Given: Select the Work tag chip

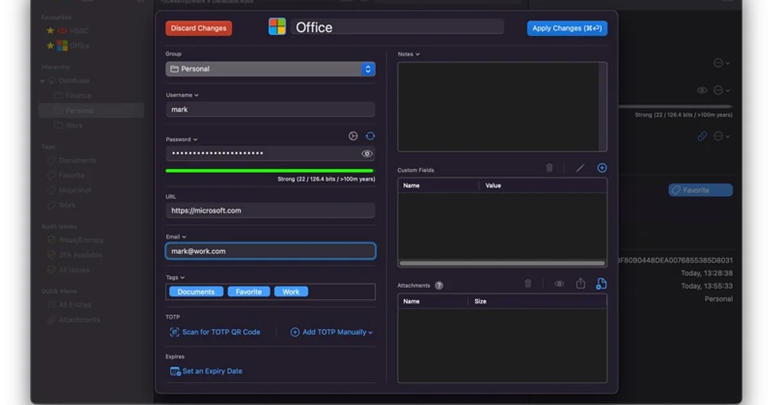Looking at the screenshot, I should (291, 292).
